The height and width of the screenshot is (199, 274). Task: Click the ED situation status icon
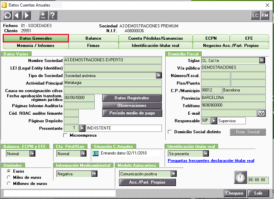tap(95, 153)
